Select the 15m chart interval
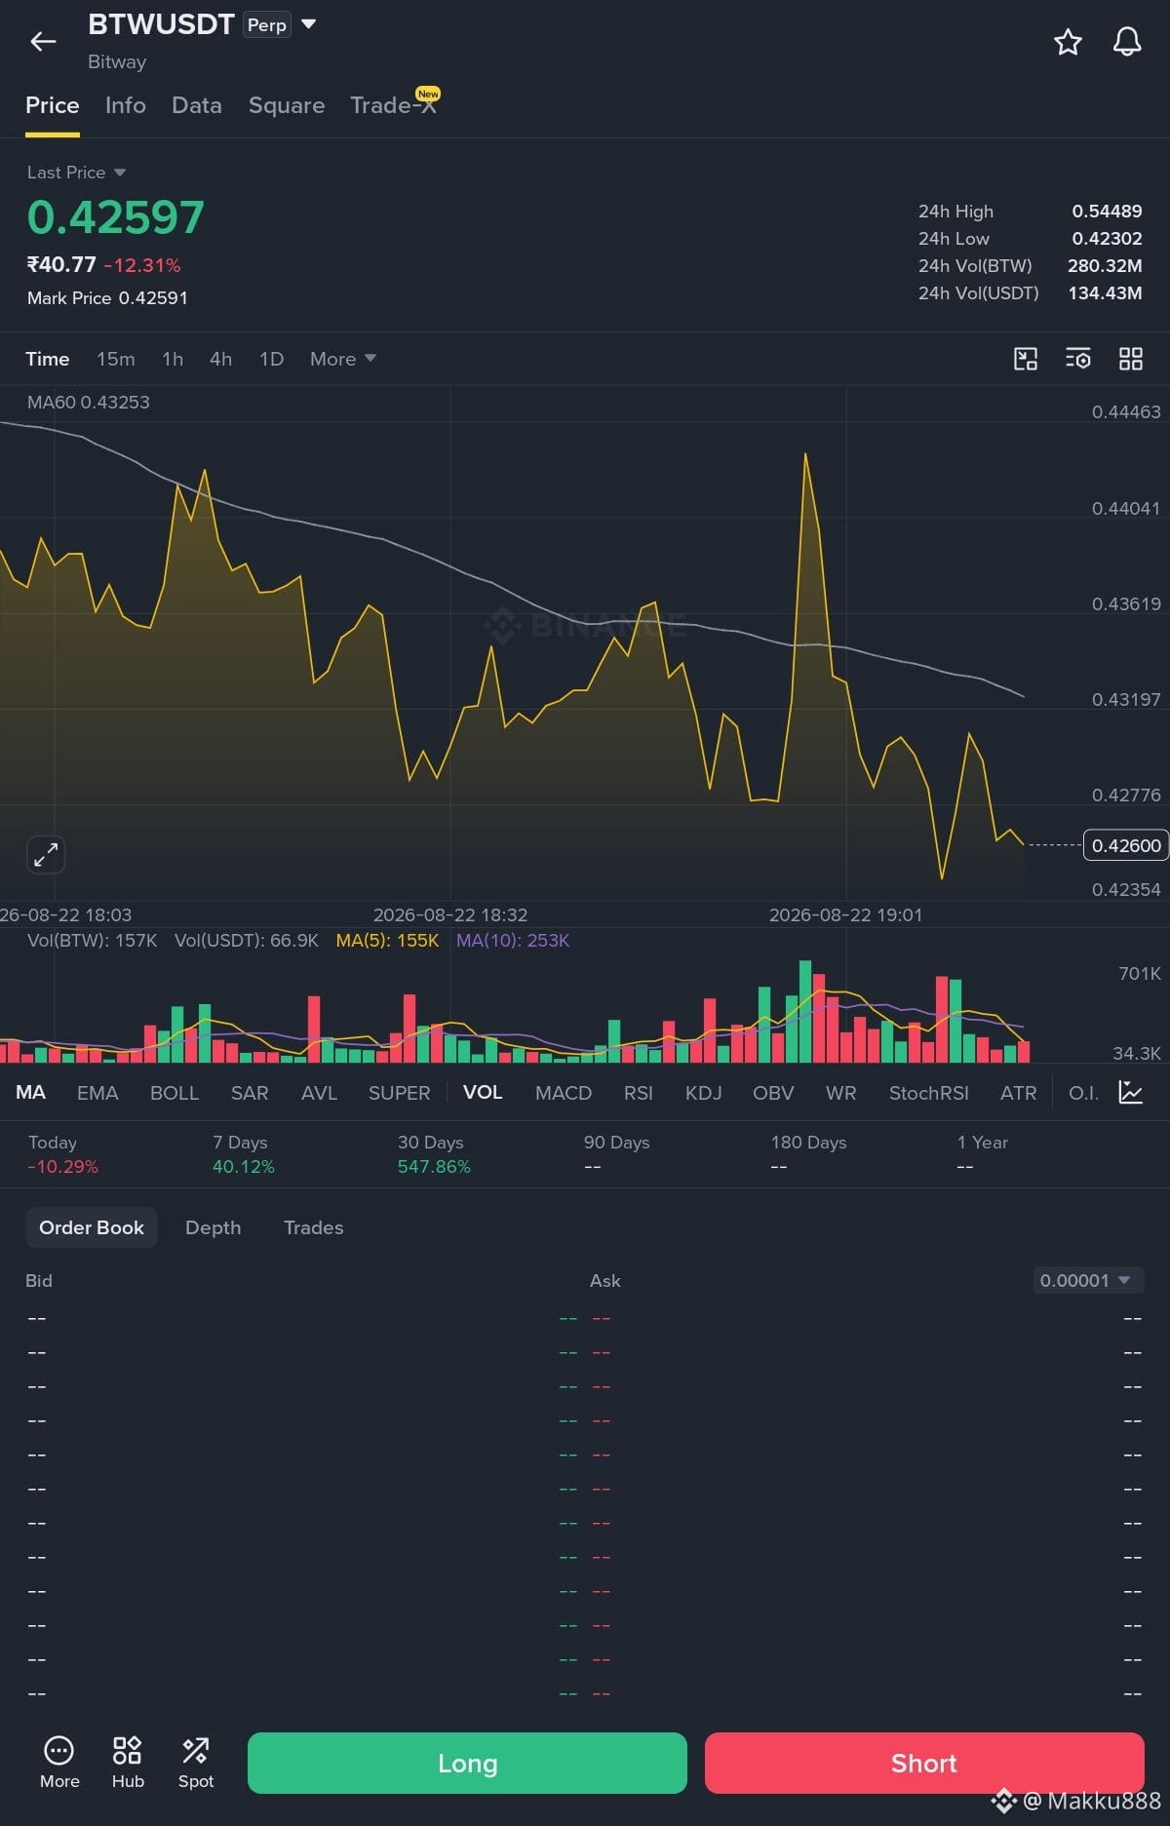Image resolution: width=1170 pixels, height=1826 pixels. (116, 359)
